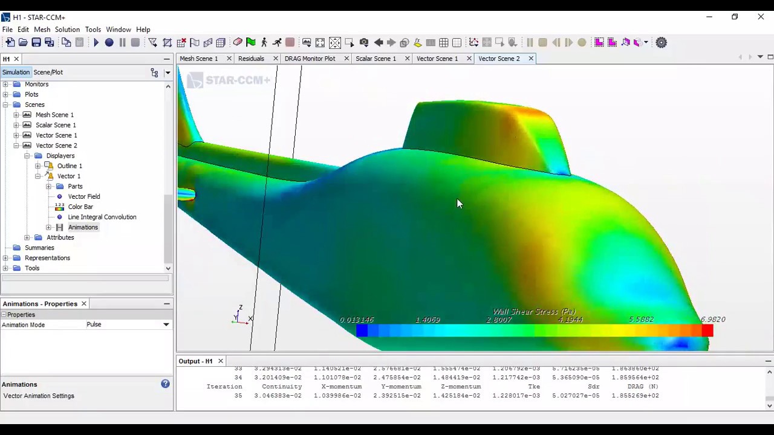Expand the Attributes folder node
This screenshot has height=435, width=774.
click(27, 237)
